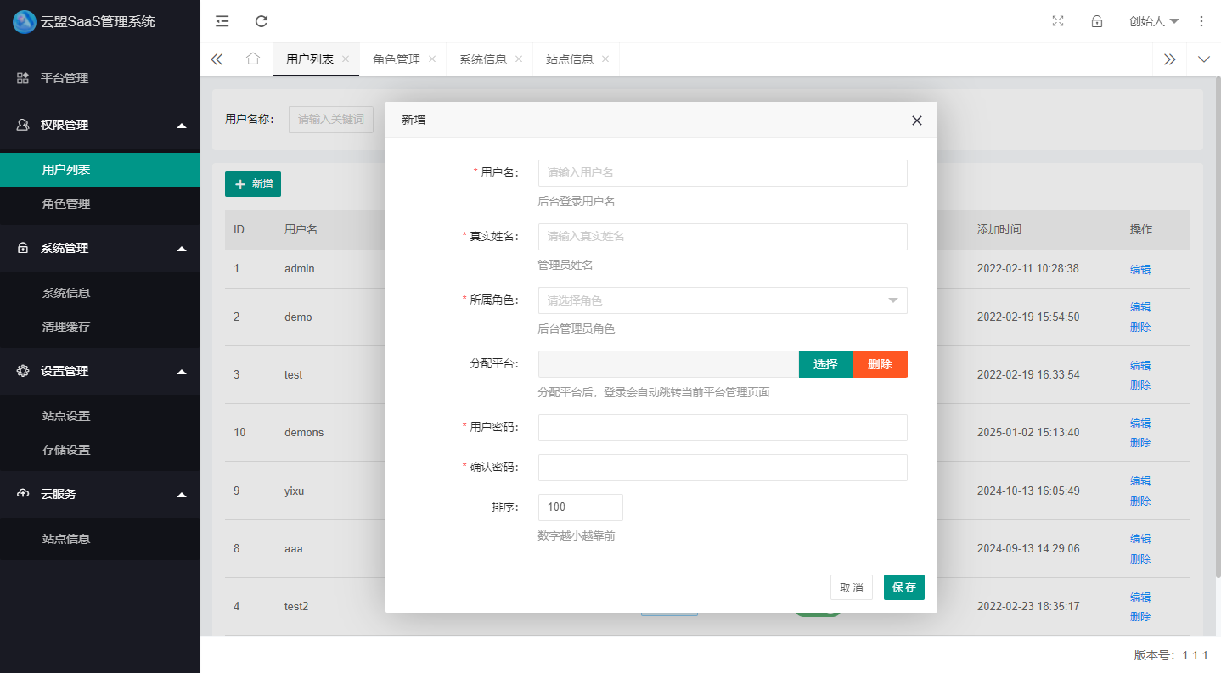Click 取消 to dismiss the dialog
The height and width of the screenshot is (673, 1221).
click(x=851, y=586)
